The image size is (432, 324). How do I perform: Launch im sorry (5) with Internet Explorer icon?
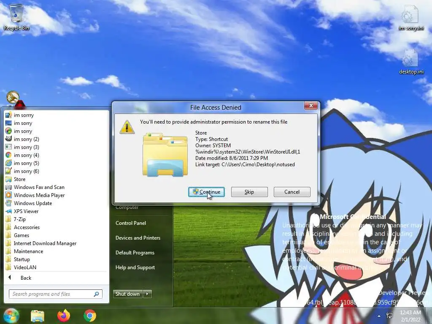click(22, 163)
